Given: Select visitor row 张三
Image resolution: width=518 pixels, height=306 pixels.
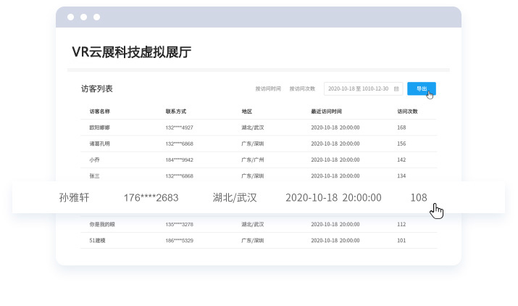Looking at the screenshot, I should pos(95,175).
